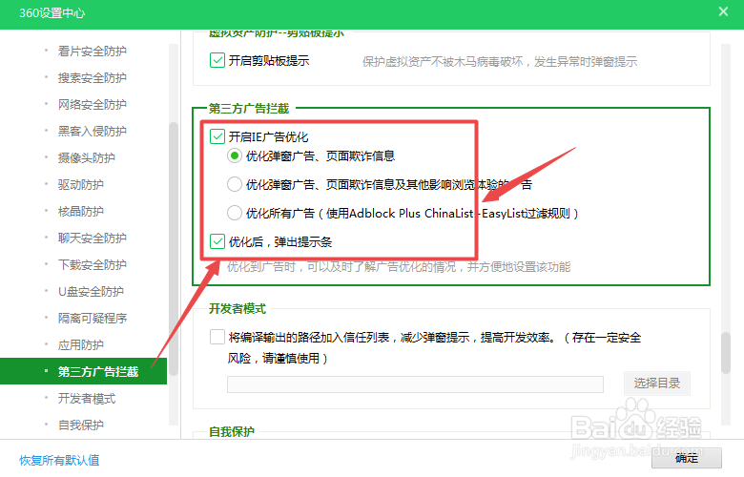
Task: Open 搜索安全防护 in the sidebar
Action: click(93, 77)
